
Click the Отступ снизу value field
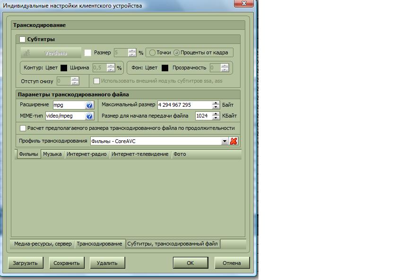click(x=64, y=81)
